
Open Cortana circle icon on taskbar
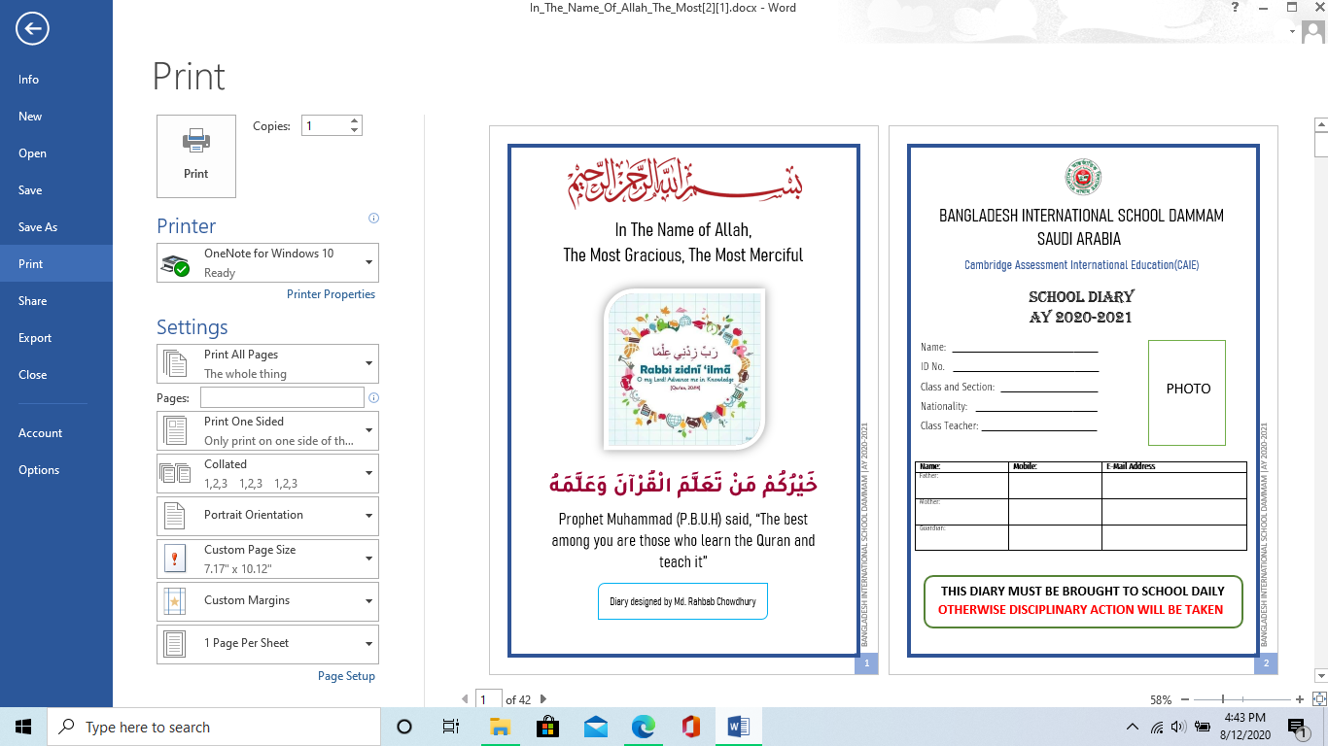(404, 727)
